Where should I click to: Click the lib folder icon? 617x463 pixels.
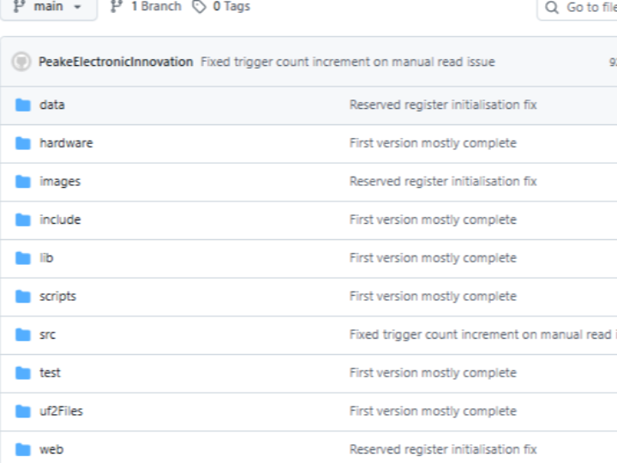(23, 258)
